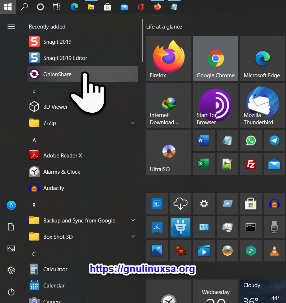The width and height of the screenshot is (286, 303).
Task: Open the blue power plug tile
Action: tap(181, 227)
